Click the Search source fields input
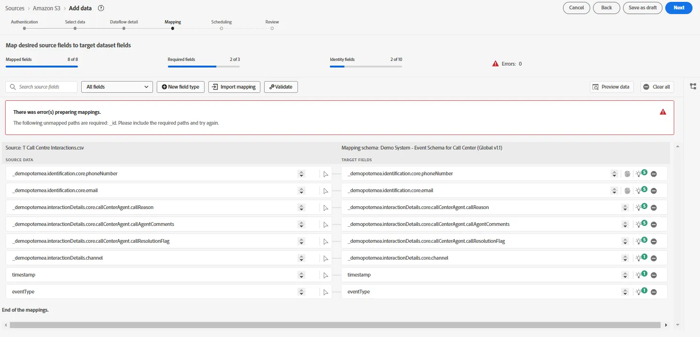The width and height of the screenshot is (700, 337). click(x=41, y=87)
